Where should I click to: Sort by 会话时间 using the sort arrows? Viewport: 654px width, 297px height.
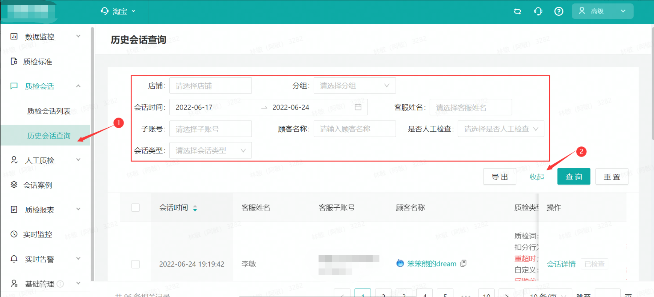195,208
